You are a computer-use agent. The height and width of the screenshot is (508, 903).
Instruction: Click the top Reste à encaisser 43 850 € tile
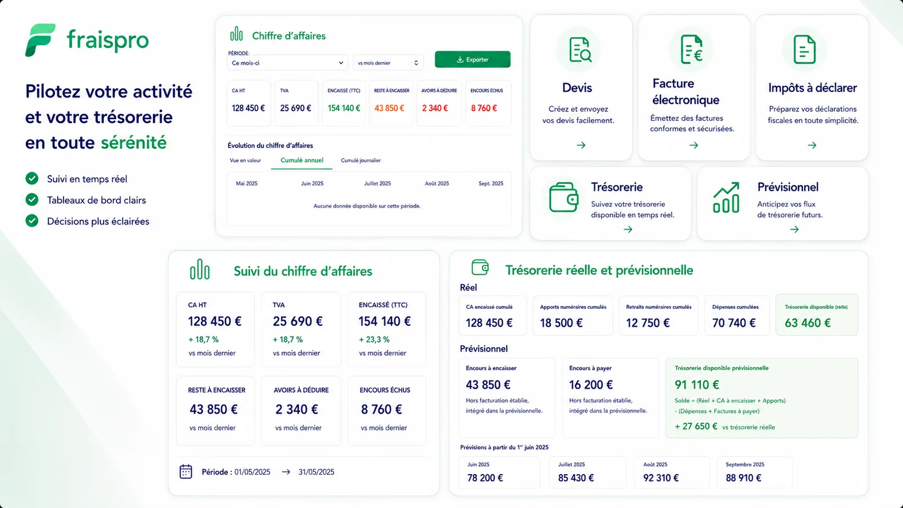pyautogui.click(x=391, y=103)
